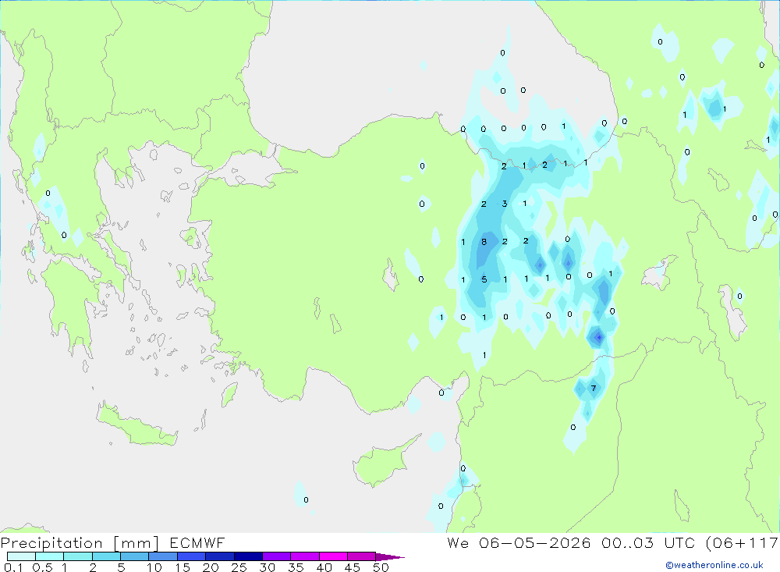This screenshot has width=780, height=572.
Task: Click the island of Cyprus on the map
Action: pyautogui.click(x=382, y=463)
